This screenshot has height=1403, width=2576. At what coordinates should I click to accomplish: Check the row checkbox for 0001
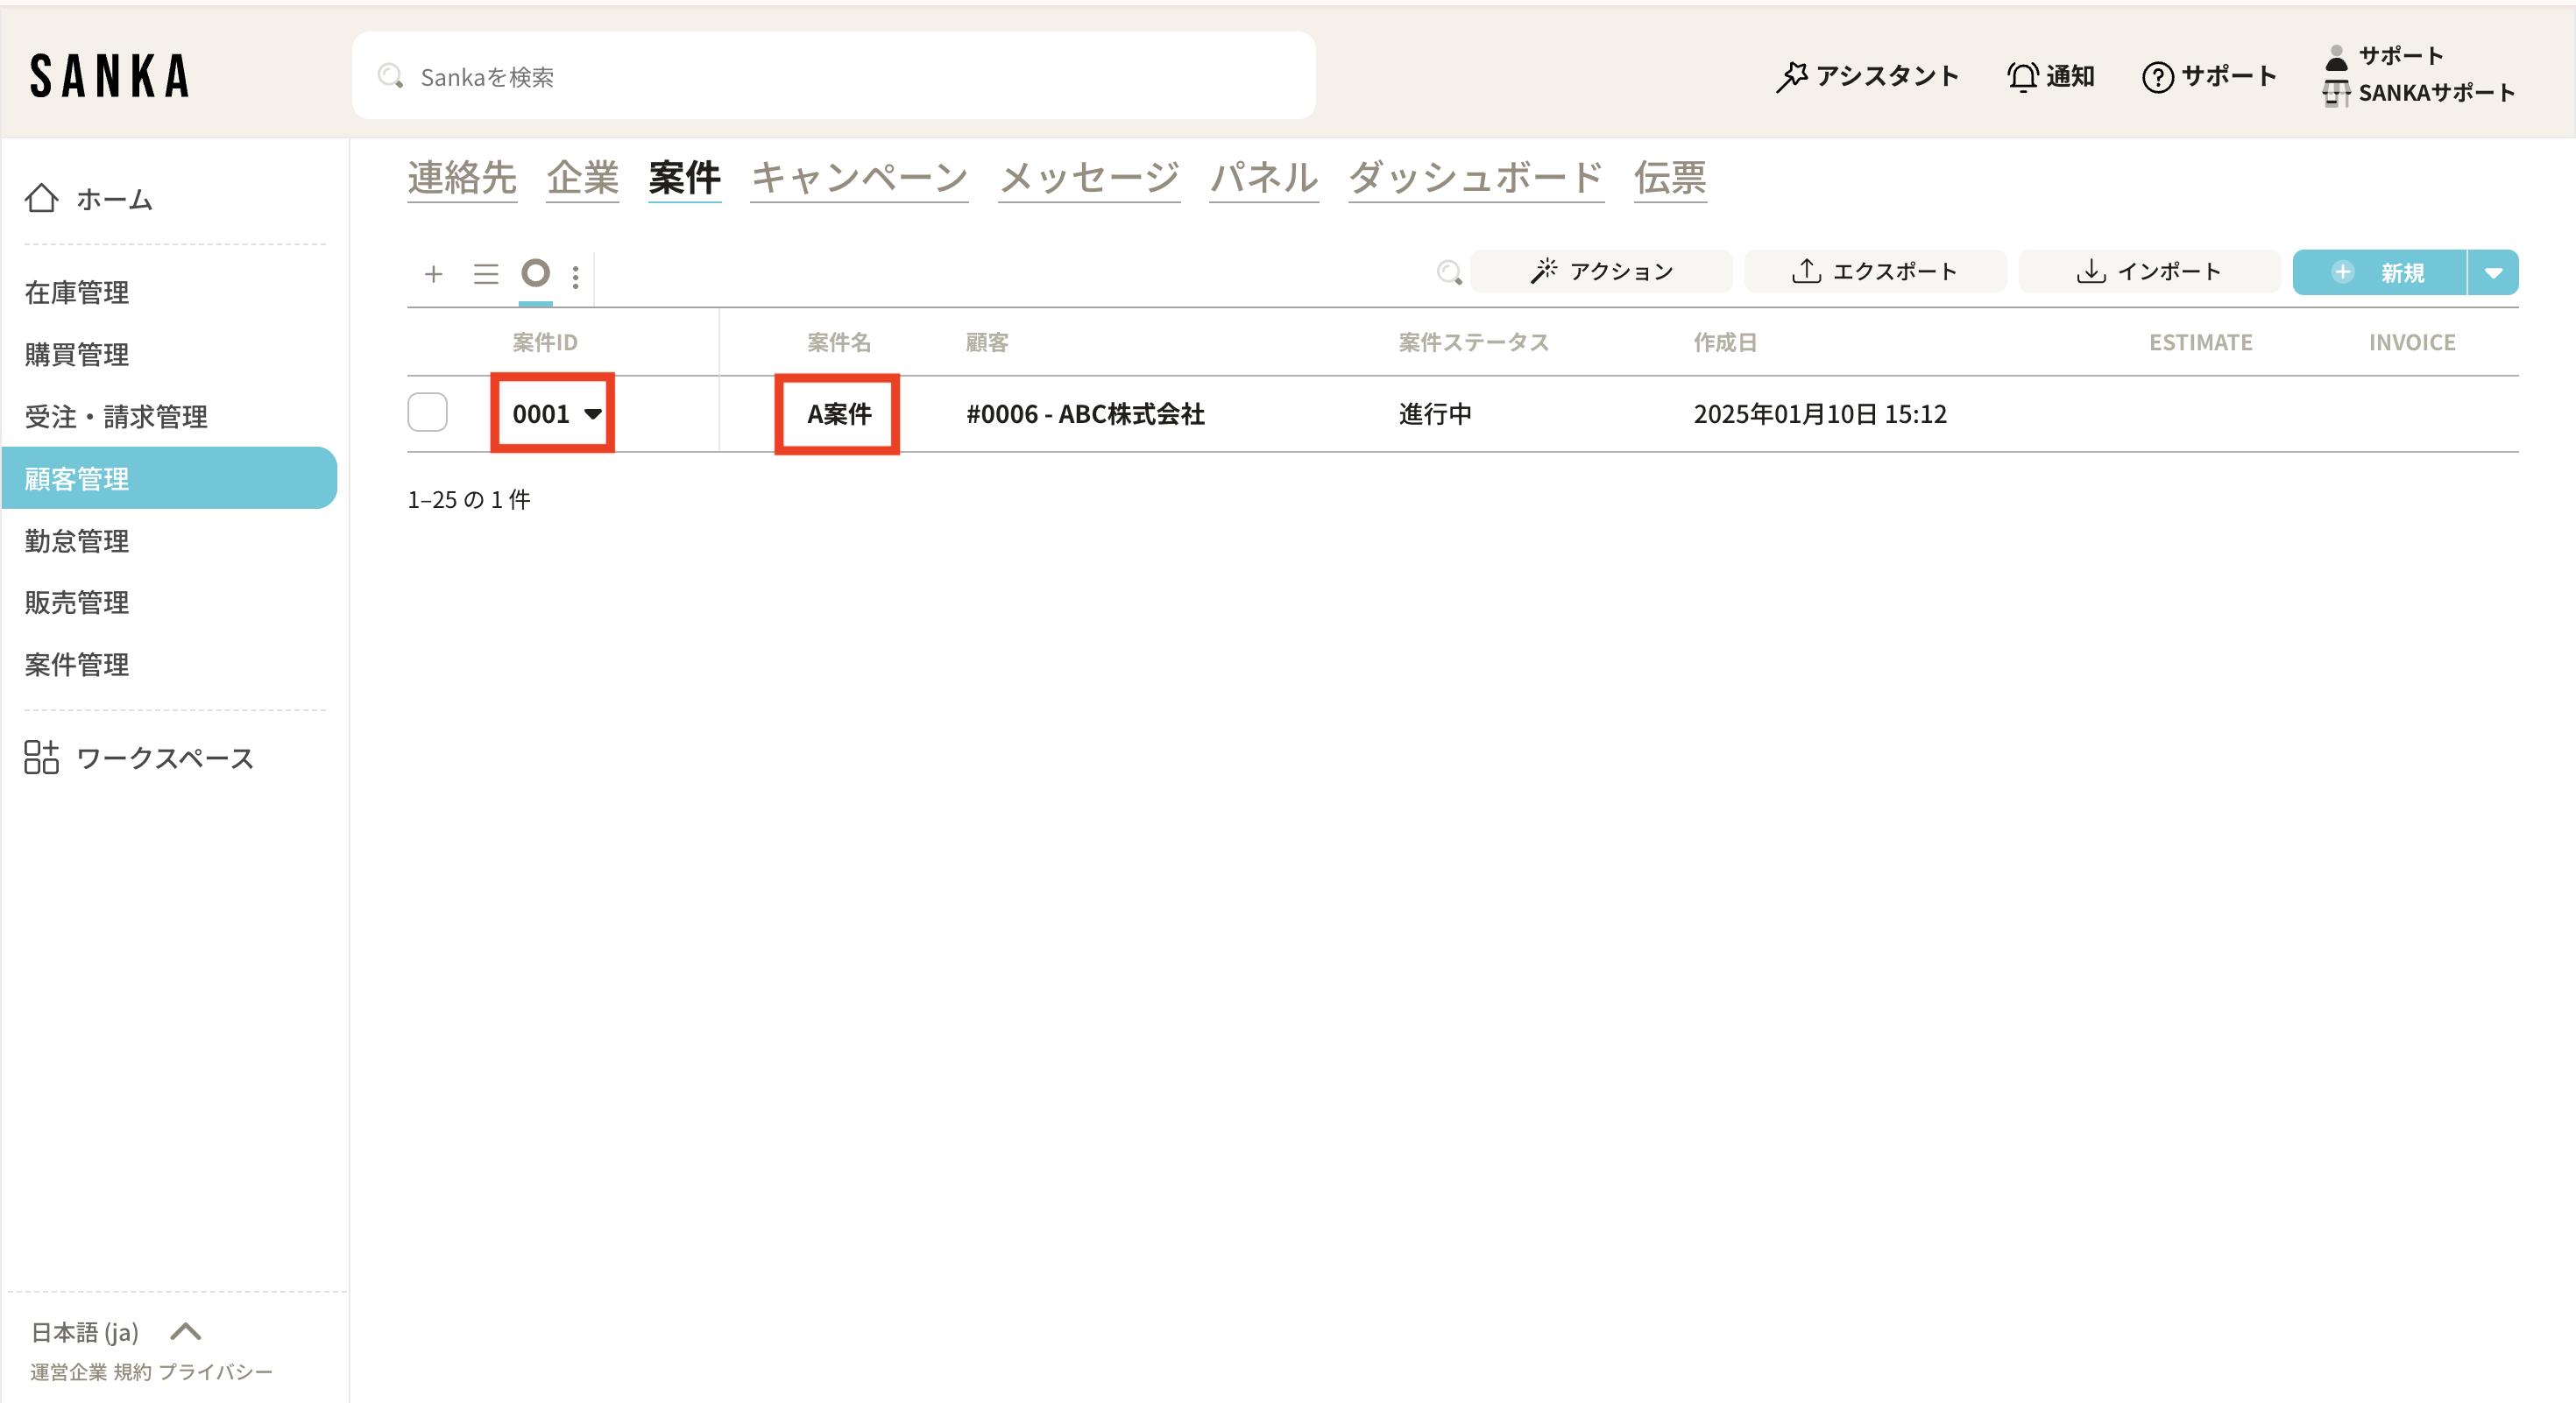click(427, 412)
